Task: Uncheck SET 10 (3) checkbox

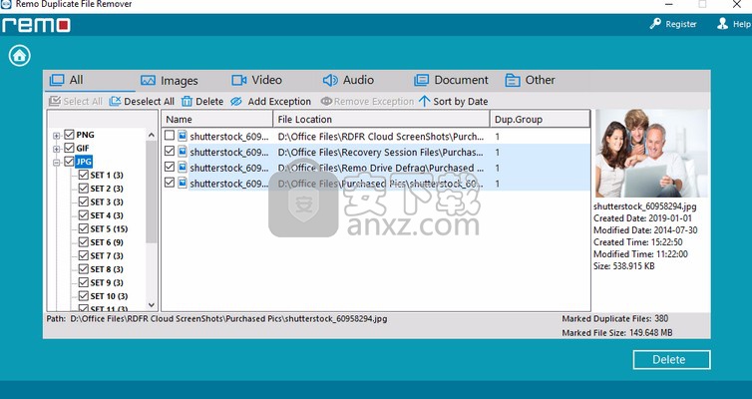Action: coord(83,295)
